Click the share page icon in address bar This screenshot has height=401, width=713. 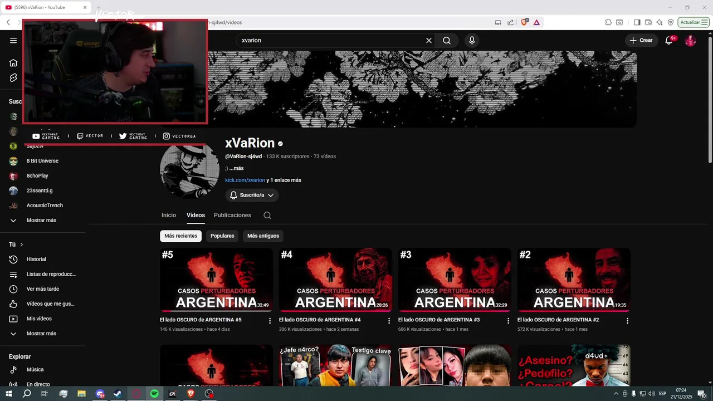pyautogui.click(x=511, y=22)
